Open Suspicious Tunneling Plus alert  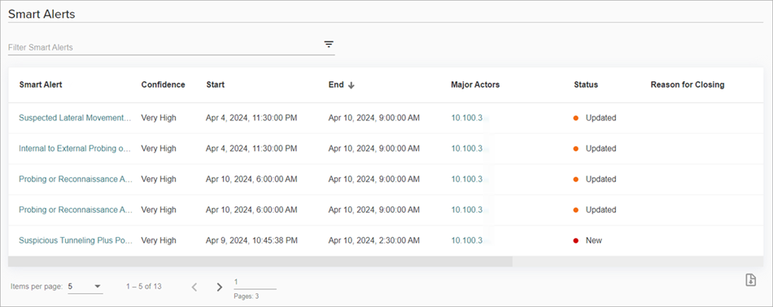point(76,240)
